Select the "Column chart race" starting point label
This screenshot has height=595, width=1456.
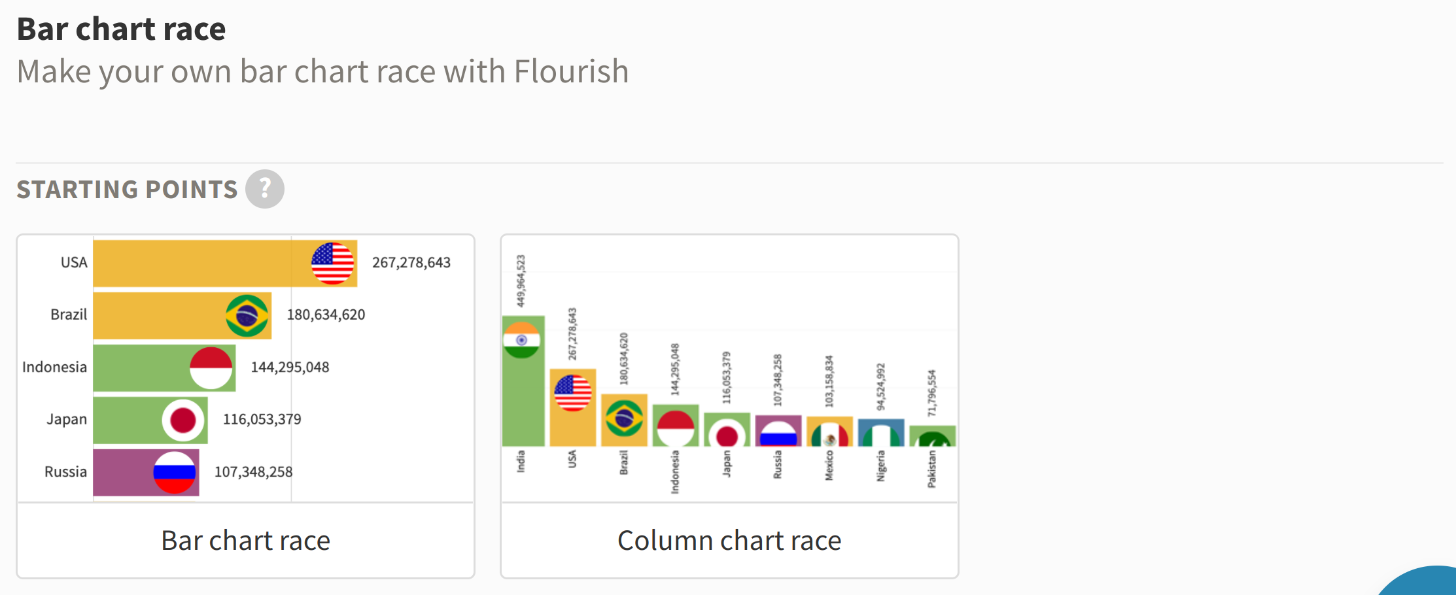click(x=729, y=541)
